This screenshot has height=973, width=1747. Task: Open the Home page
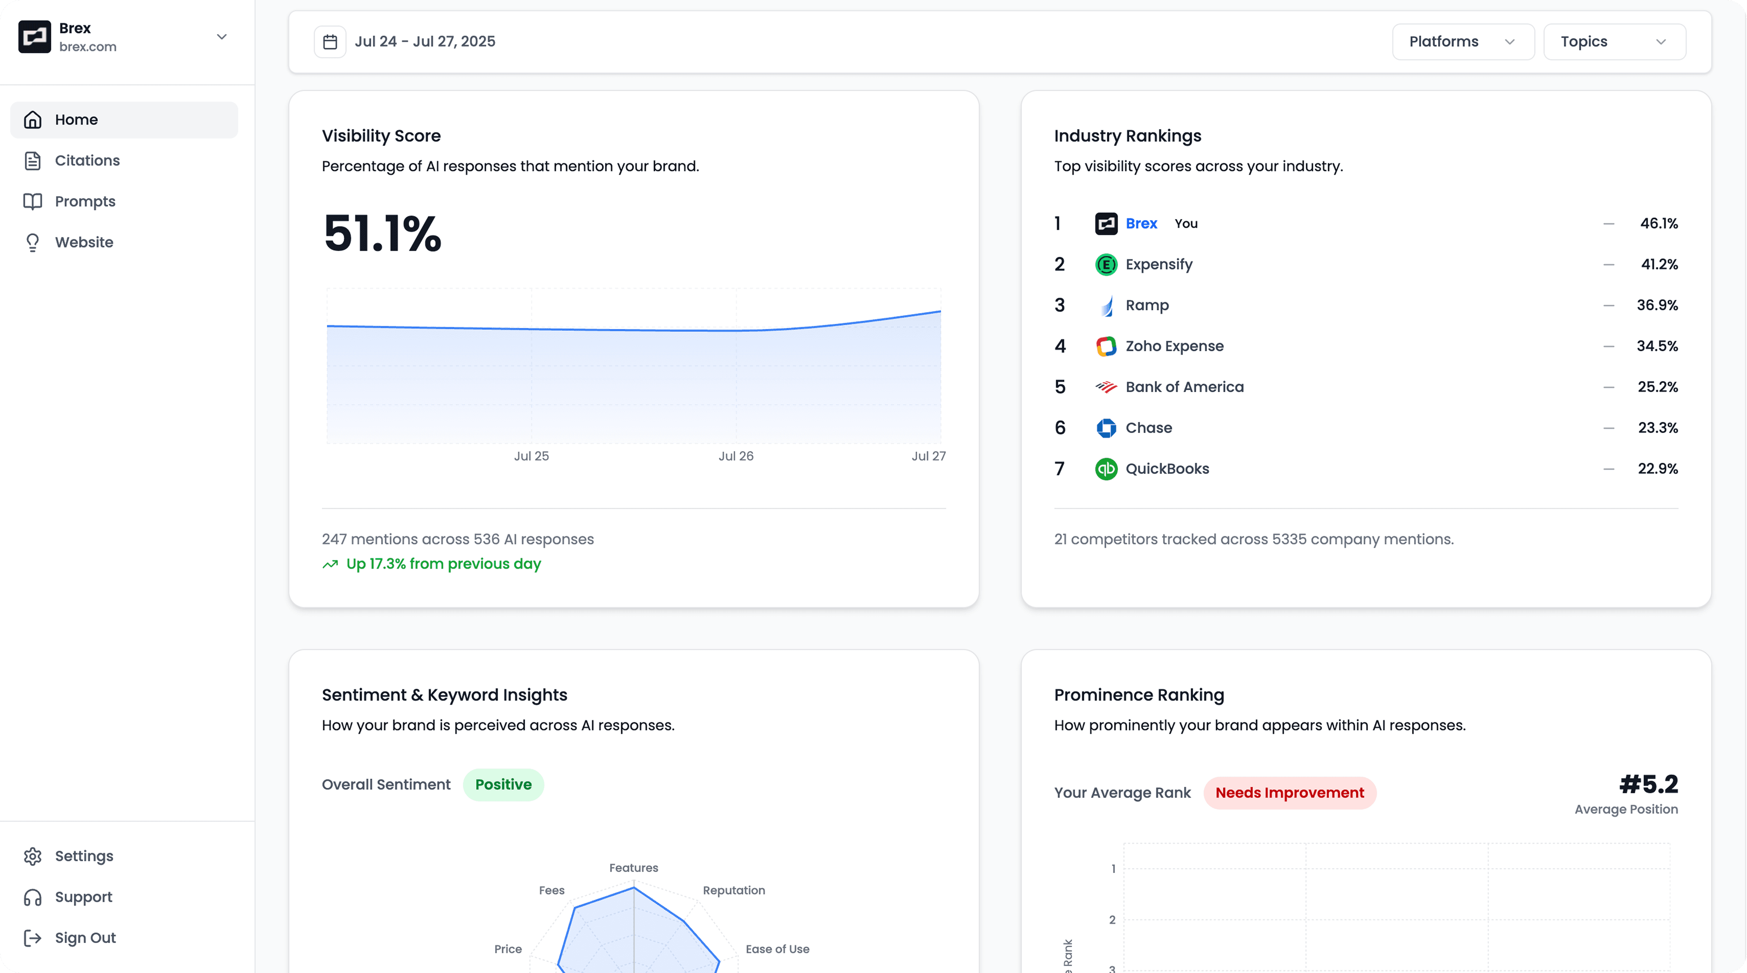[124, 120]
